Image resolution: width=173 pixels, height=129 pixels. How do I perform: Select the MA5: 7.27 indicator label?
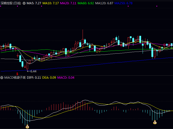[x=34, y=3]
